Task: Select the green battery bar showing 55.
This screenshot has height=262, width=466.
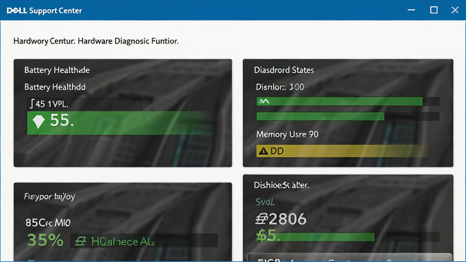Action: tap(120, 123)
